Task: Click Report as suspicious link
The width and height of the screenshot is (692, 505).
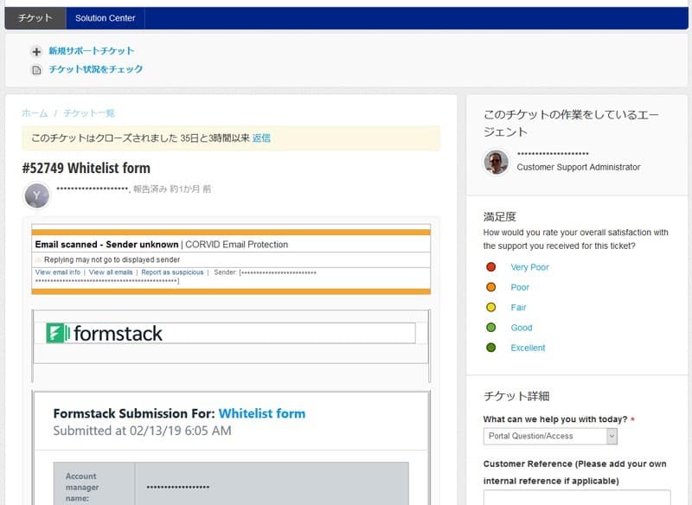Action: [x=172, y=272]
